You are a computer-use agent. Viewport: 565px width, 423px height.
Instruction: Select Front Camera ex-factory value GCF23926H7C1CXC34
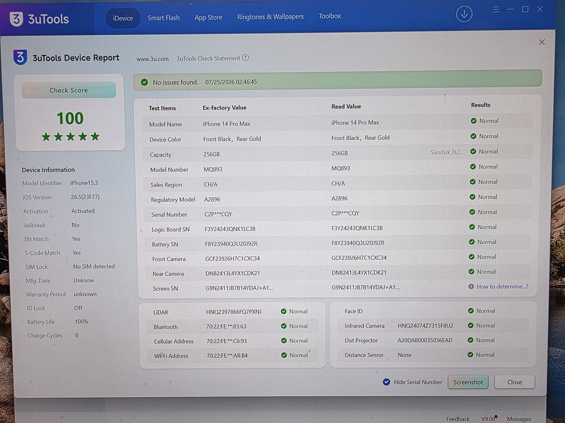(232, 258)
